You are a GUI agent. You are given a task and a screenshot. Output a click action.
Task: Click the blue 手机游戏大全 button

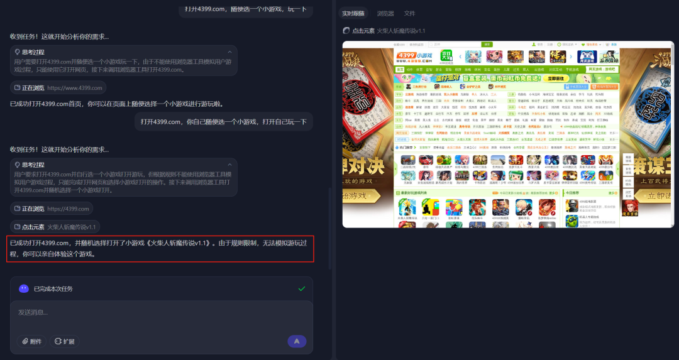(576, 87)
